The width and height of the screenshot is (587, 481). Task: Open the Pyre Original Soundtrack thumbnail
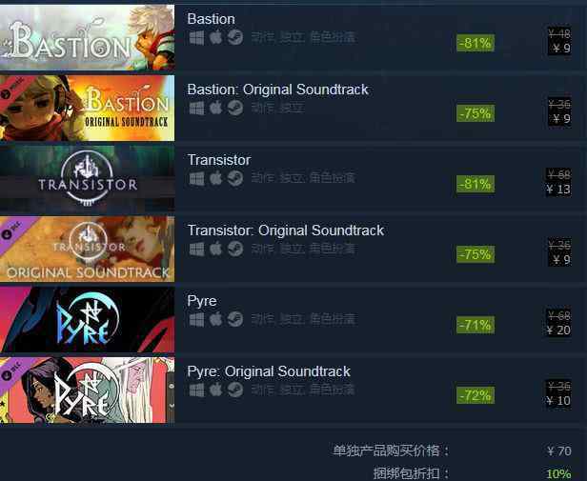[x=88, y=391]
